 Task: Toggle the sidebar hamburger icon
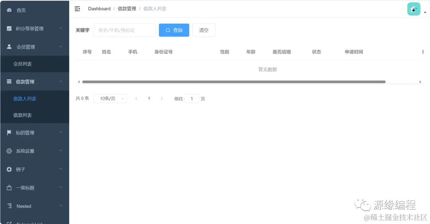77,9
